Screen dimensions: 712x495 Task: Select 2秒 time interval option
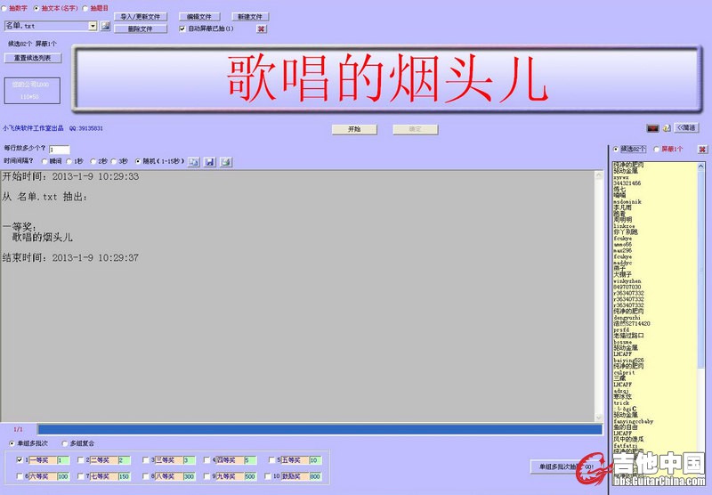click(x=93, y=161)
